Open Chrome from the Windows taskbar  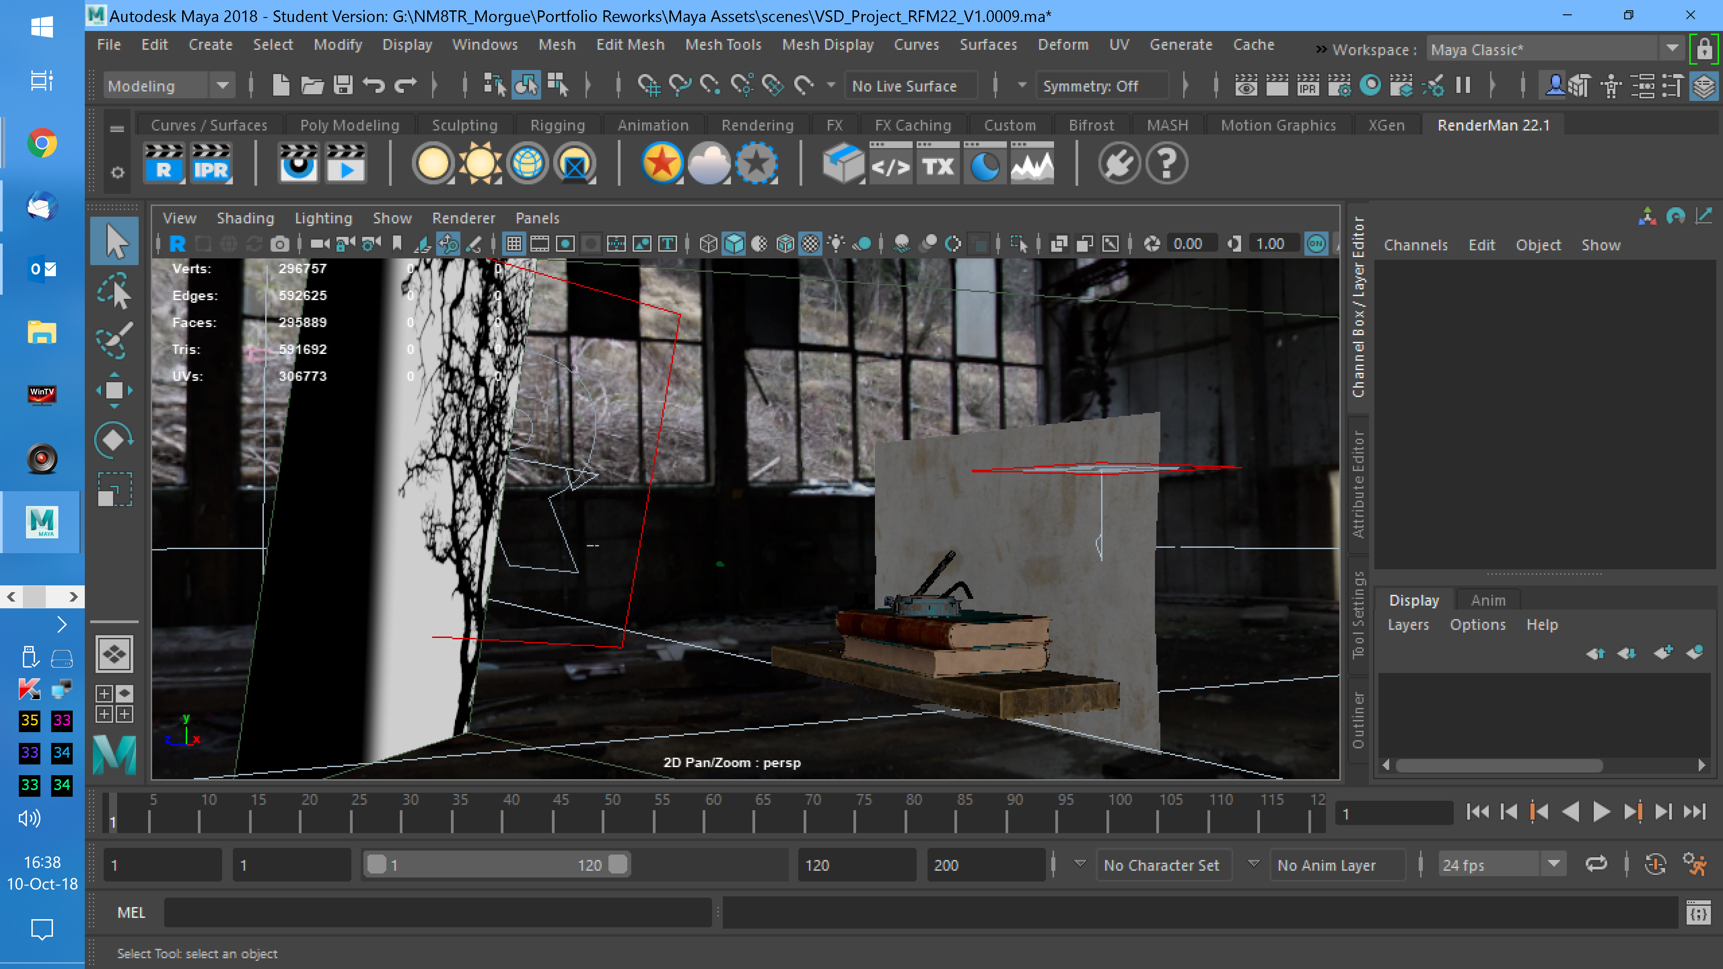click(41, 143)
